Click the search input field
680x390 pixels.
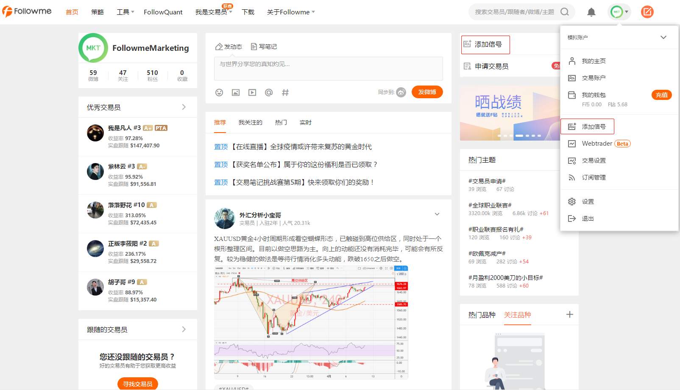tap(515, 12)
